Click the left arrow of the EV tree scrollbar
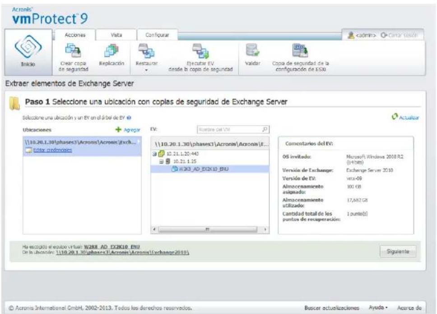437x314 pixels. (154, 230)
